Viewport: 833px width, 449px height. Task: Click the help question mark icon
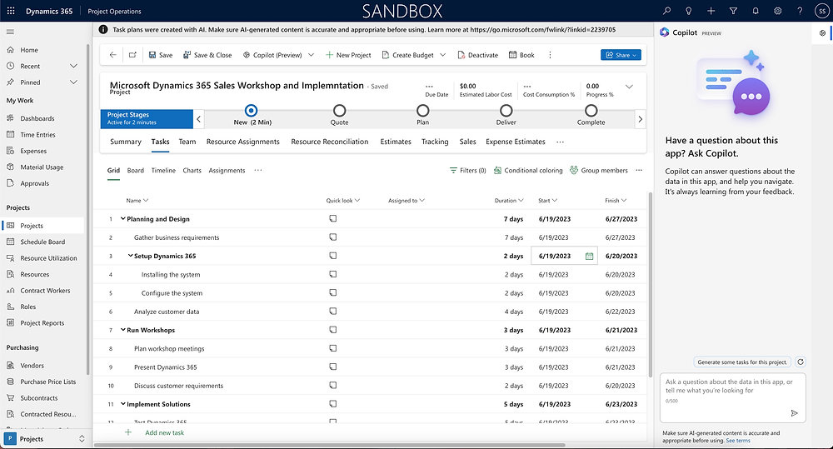[800, 11]
